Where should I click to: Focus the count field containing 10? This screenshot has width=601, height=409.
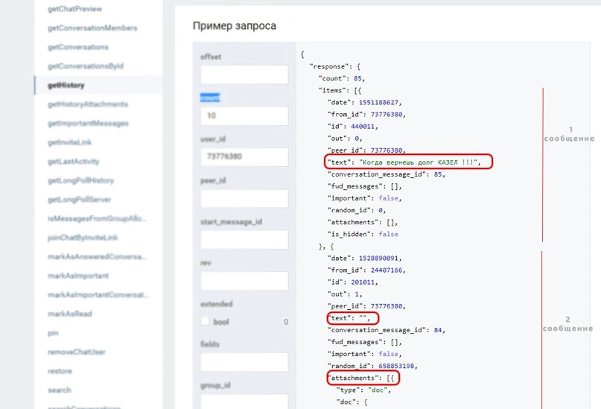point(244,116)
